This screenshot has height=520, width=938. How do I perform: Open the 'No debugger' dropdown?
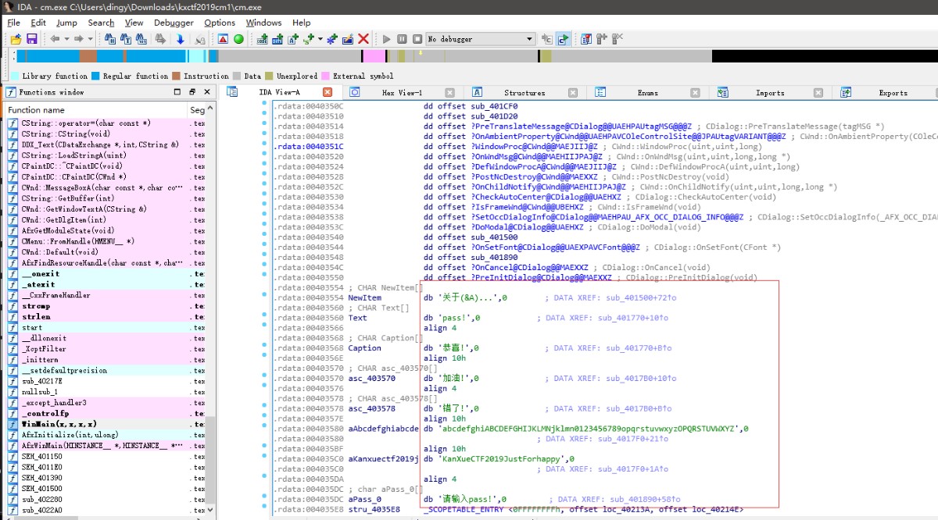click(x=529, y=39)
